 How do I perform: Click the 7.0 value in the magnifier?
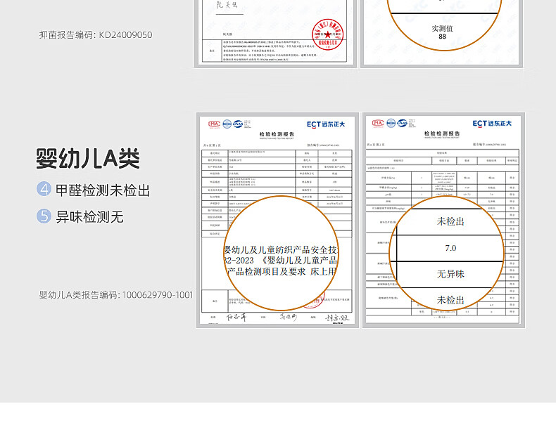[x=450, y=248]
